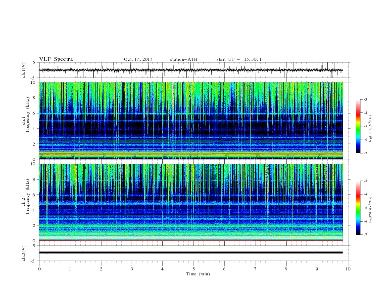
Task: Click time axis tick label "10"
Action: click(348, 269)
